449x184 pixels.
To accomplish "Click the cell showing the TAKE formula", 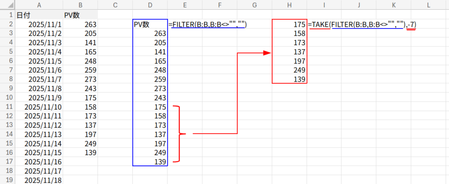I will tap(361, 25).
